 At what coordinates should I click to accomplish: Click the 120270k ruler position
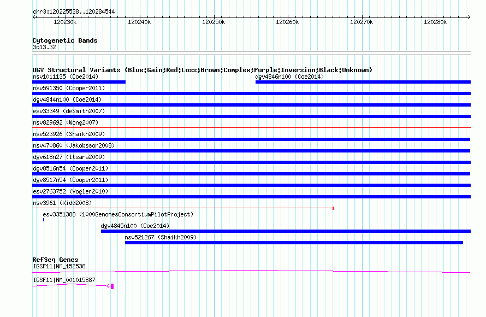pyautogui.click(x=361, y=22)
